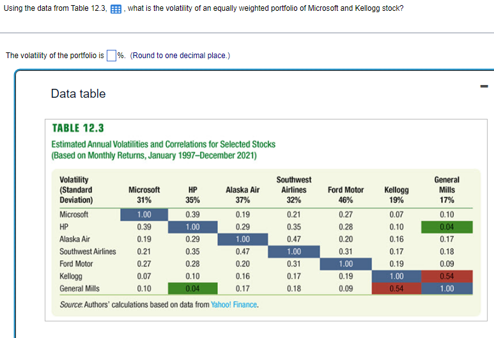Click 0.07 in Kellogg row under Microsoft
Image resolution: width=494 pixels, height=338 pixels.
pos(144,276)
